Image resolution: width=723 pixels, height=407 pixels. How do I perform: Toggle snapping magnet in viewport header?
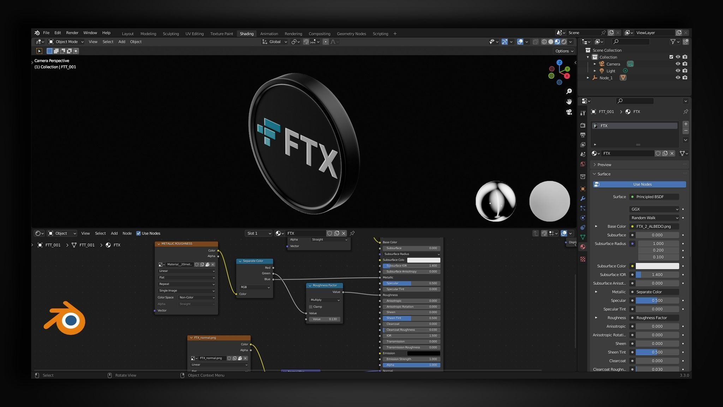[x=306, y=42]
